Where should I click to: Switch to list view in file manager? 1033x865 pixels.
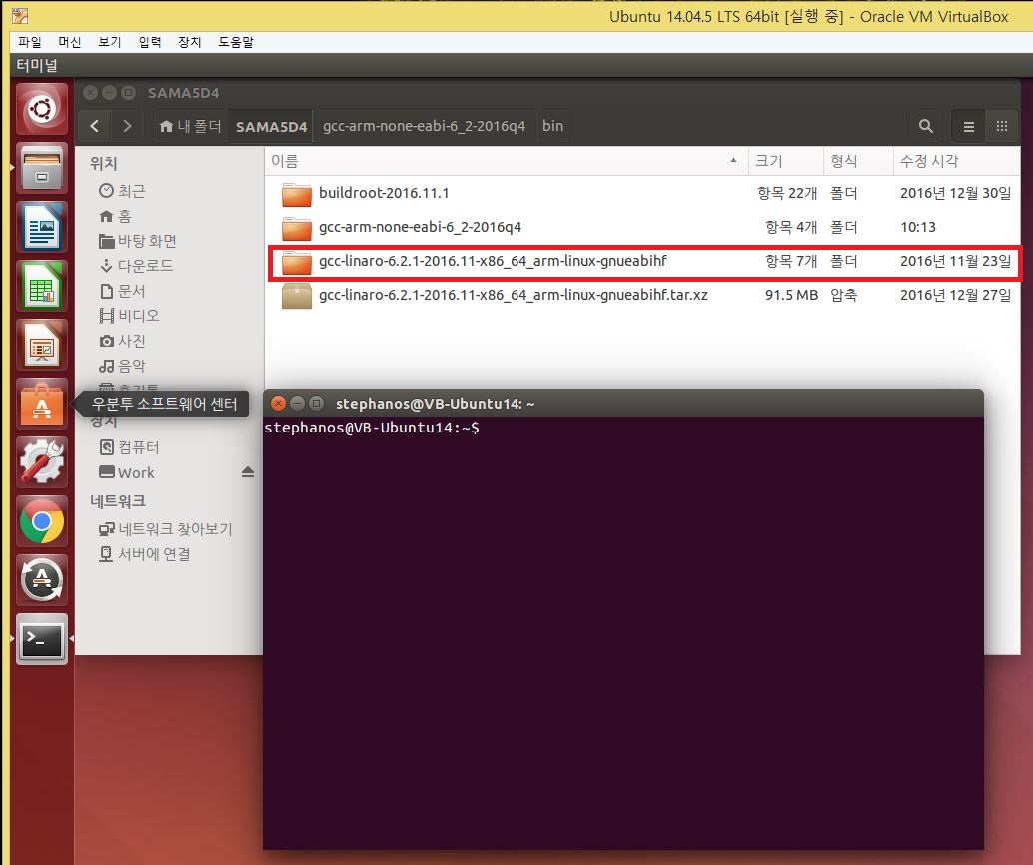tap(968, 126)
